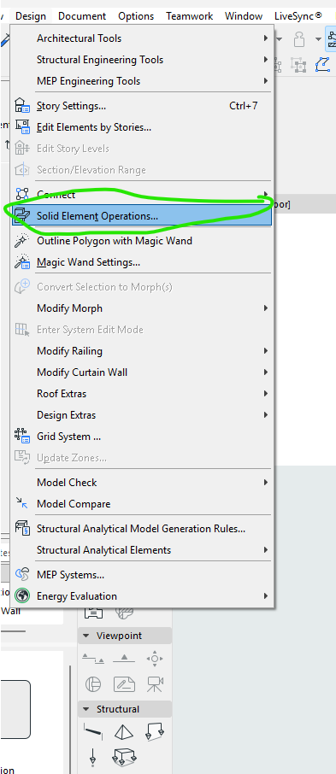Click grayed Convert Selection to Morph(s)
Screen dimensions: 336x774
pos(142,287)
